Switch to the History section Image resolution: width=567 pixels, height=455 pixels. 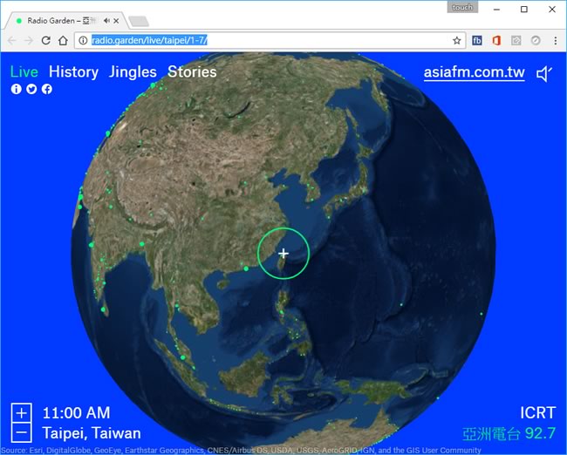[x=73, y=72]
